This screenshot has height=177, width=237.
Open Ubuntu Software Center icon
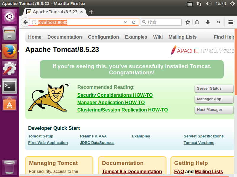[x=9, y=104]
